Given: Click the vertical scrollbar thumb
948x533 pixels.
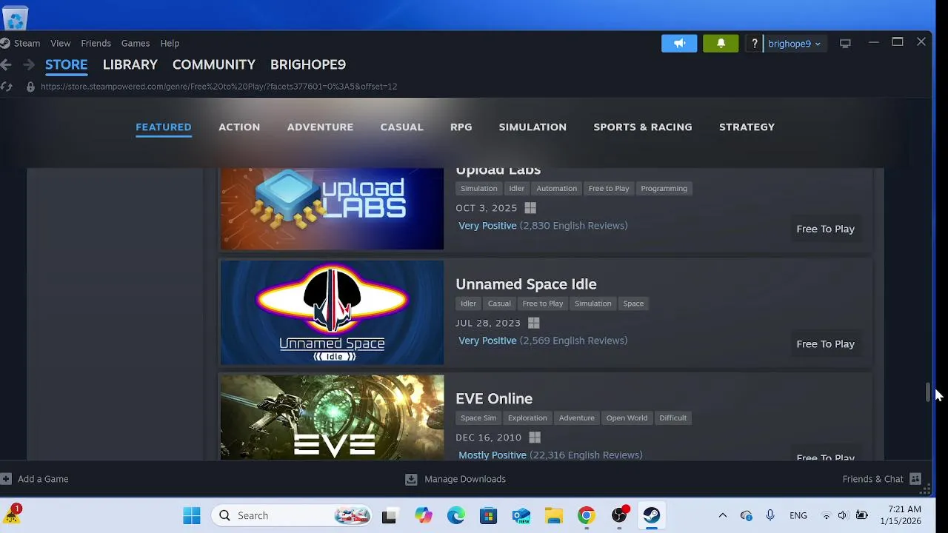Looking at the screenshot, I should tap(928, 392).
